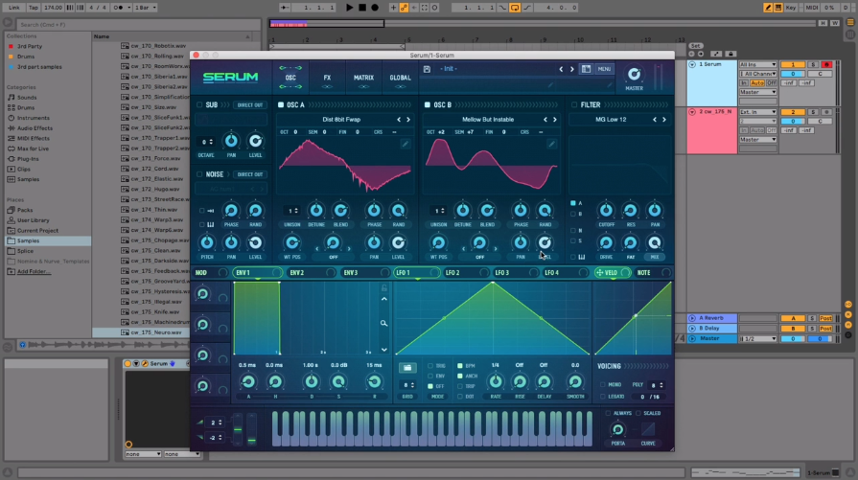Open Serum's preset browser icon
This screenshot has width=858, height=480.
point(586,69)
